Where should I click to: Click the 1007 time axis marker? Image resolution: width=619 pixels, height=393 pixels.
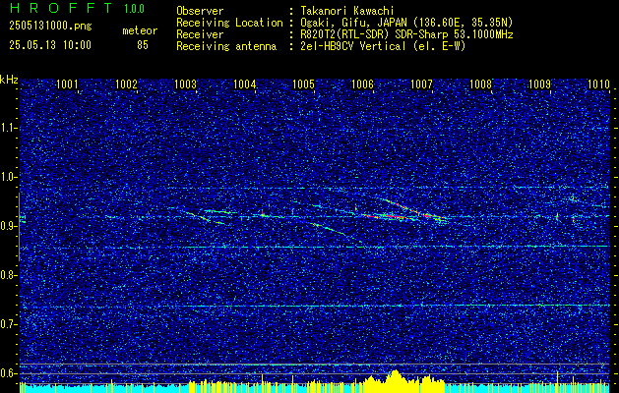421,84
